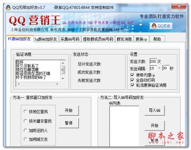Click the 成功发送次数 label
The width and height of the screenshot is (191, 150).
click(90, 72)
